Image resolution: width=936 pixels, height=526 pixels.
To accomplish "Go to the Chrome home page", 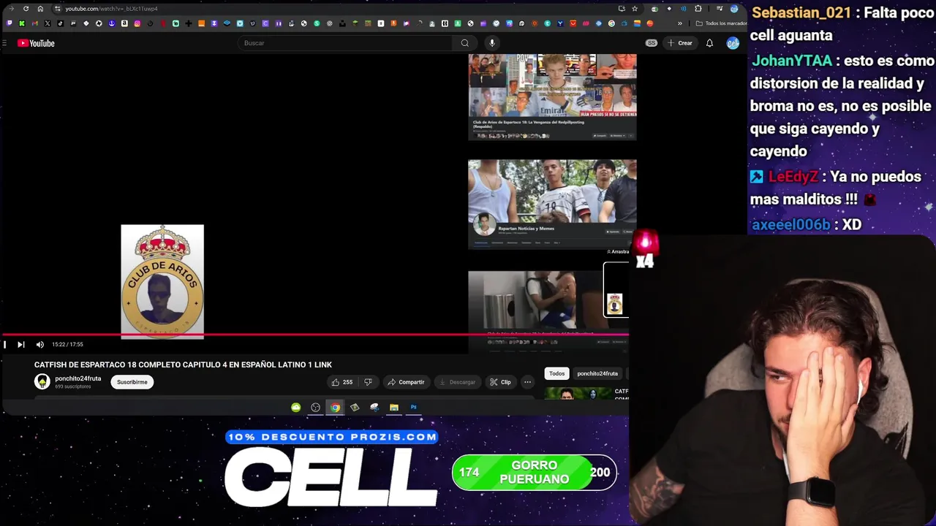I will [40, 9].
